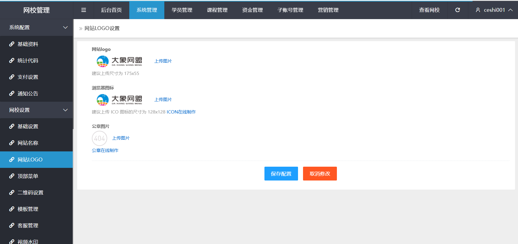This screenshot has height=244, width=518.
Task: Open 二维码设置 sidebar item
Action: click(36, 193)
